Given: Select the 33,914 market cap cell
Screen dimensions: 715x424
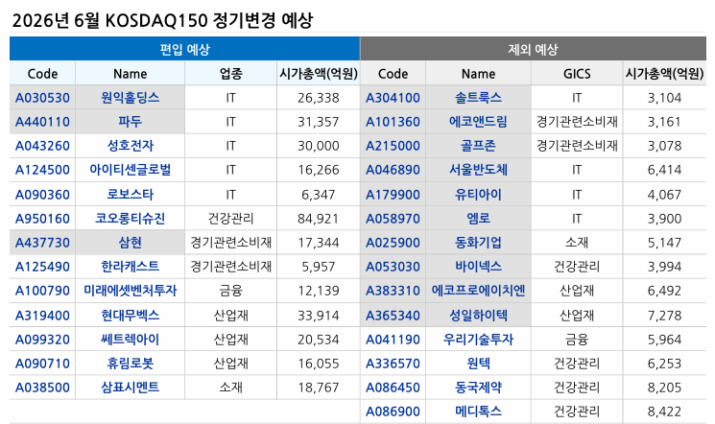Looking at the screenshot, I should [x=319, y=316].
